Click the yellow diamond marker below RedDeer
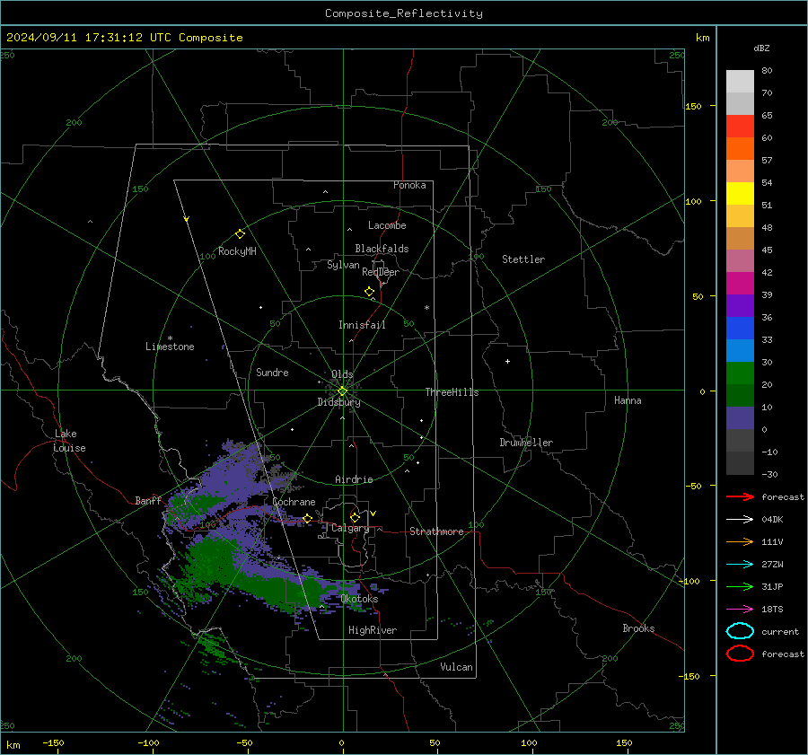Viewport: 808px width, 755px height. click(369, 292)
